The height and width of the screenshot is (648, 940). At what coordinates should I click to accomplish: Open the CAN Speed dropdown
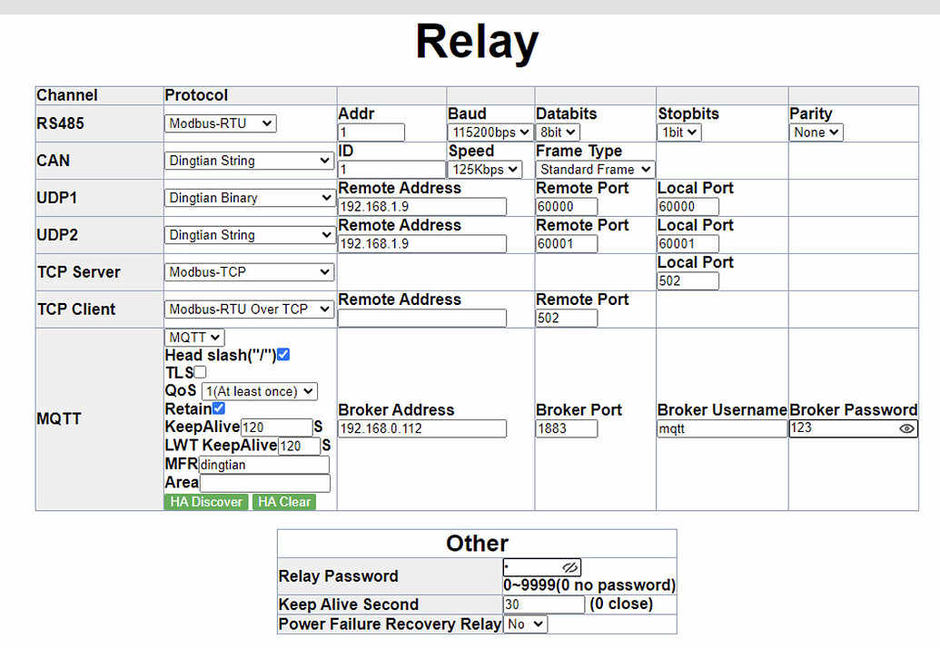pyautogui.click(x=485, y=169)
